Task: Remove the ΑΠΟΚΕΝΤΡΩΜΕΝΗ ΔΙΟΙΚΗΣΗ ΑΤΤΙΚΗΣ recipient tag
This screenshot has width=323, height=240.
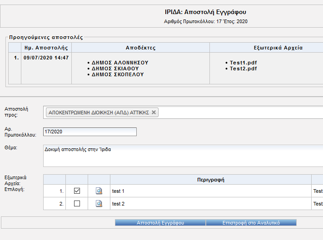Action: point(154,113)
